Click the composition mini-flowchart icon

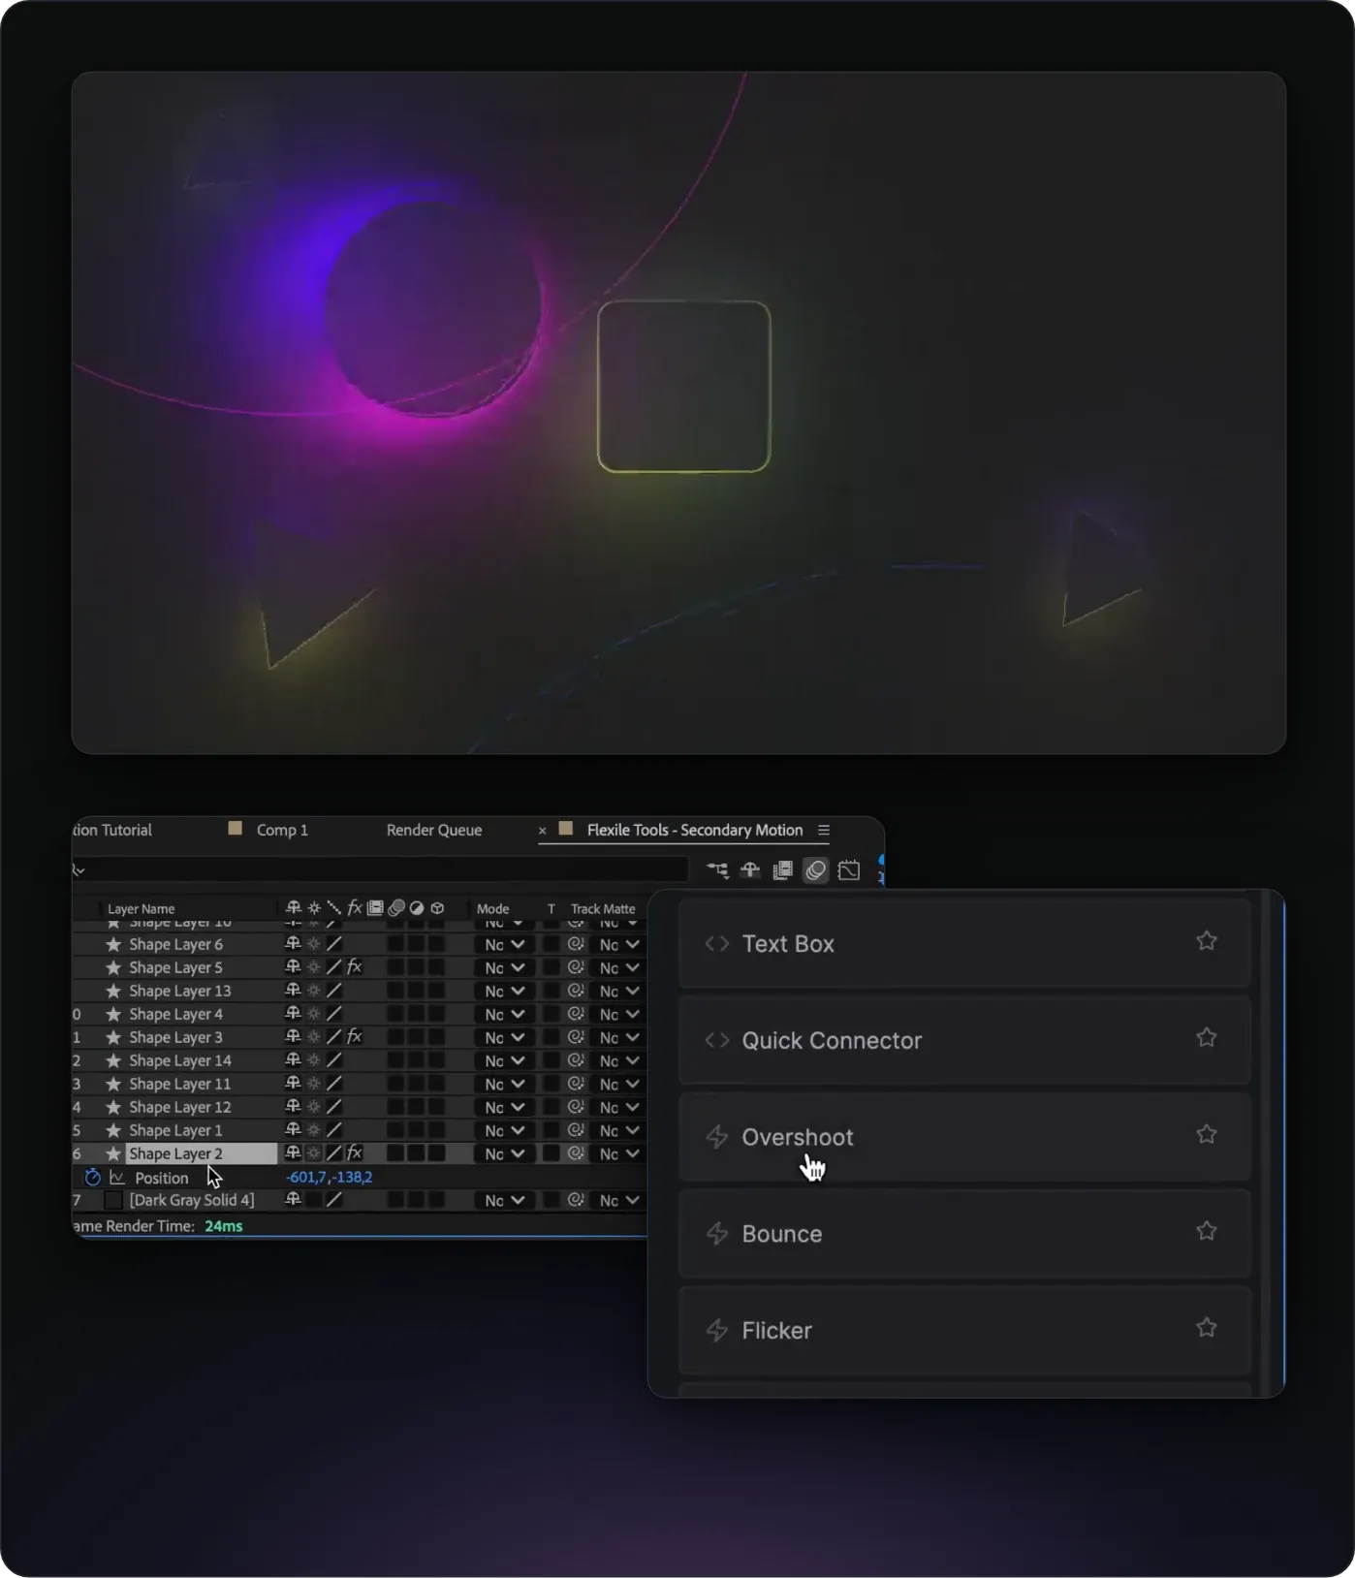pos(717,870)
